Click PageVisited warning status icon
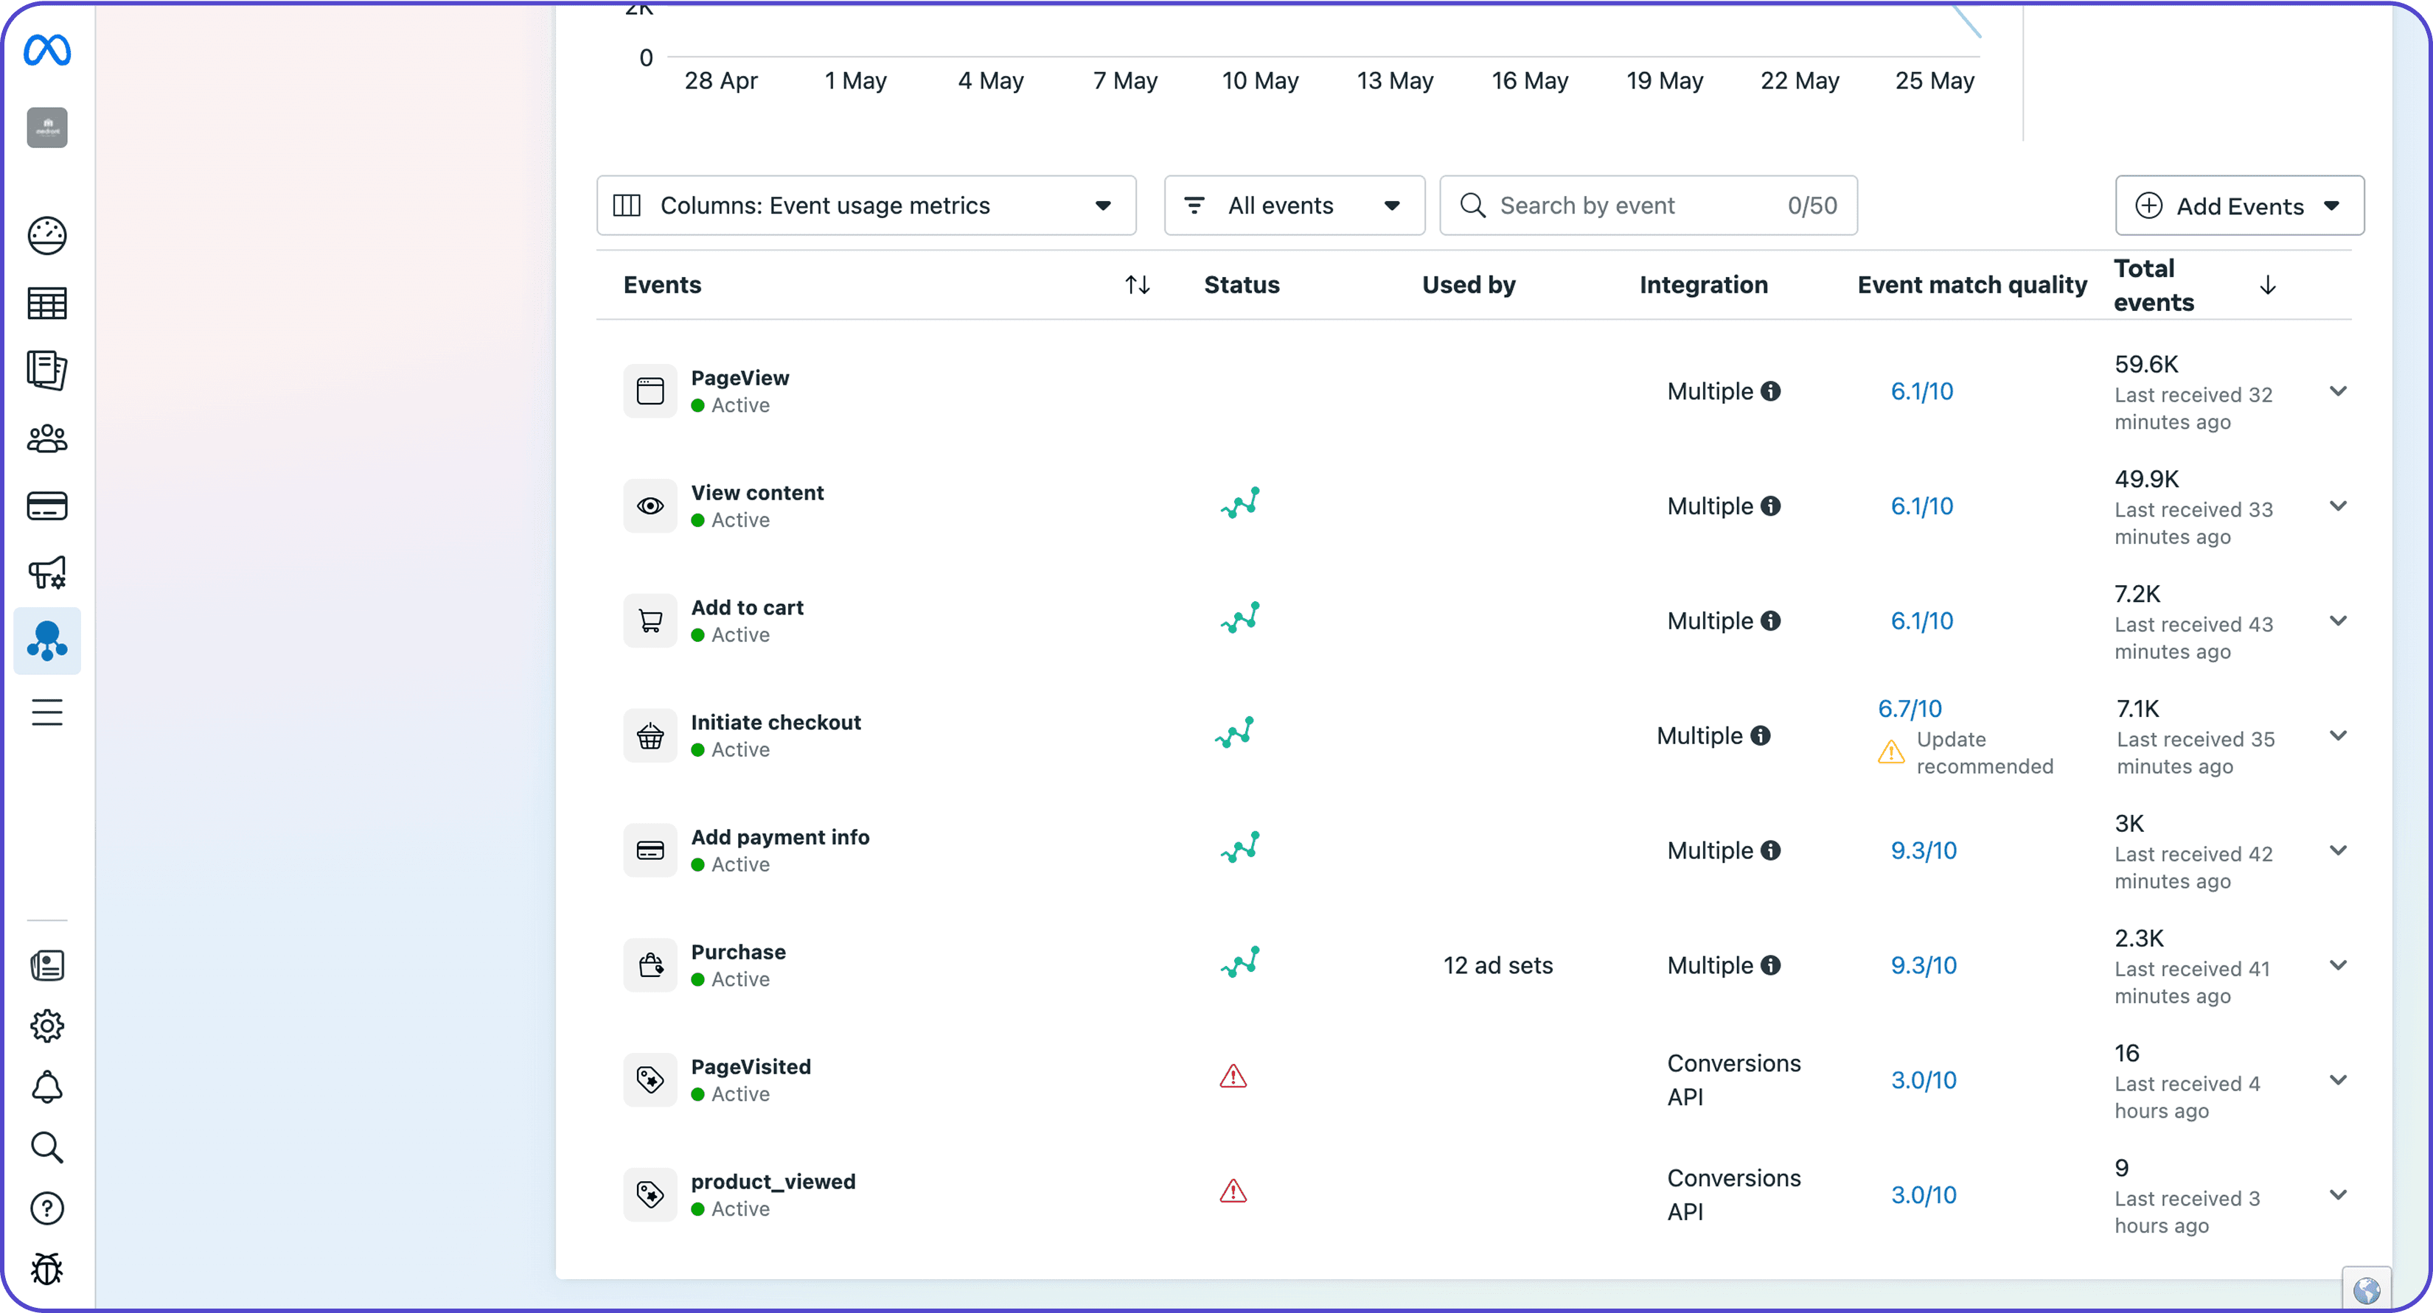This screenshot has height=1313, width=2433. pos(1233,1077)
